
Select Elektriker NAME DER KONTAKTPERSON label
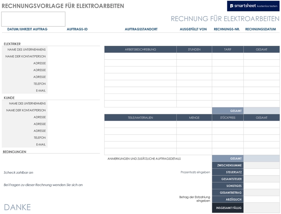26,56
